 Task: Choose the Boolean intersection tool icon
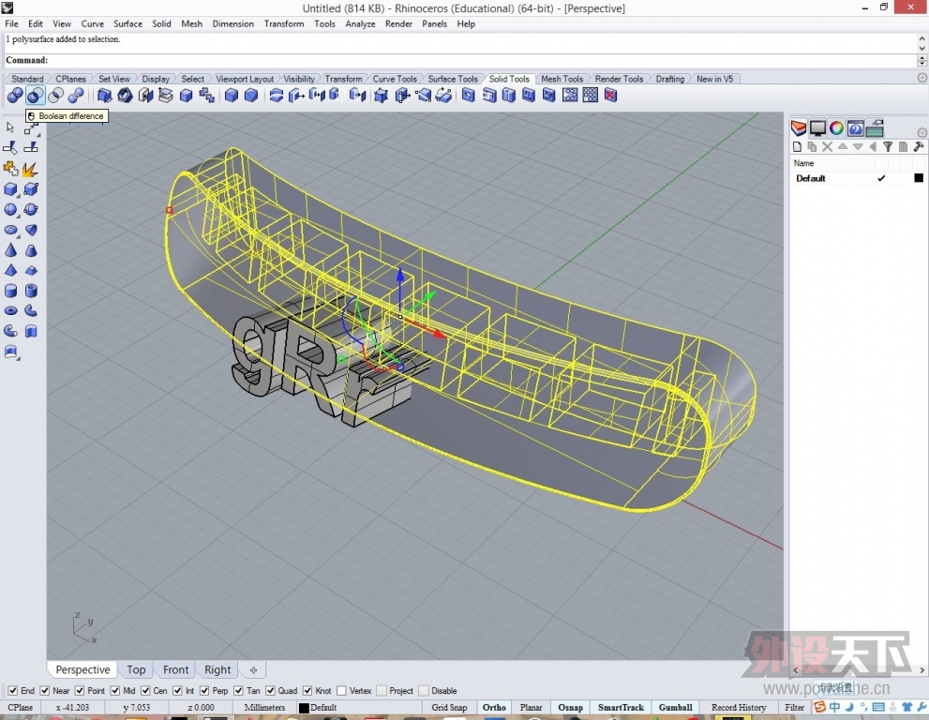pyautogui.click(x=55, y=95)
